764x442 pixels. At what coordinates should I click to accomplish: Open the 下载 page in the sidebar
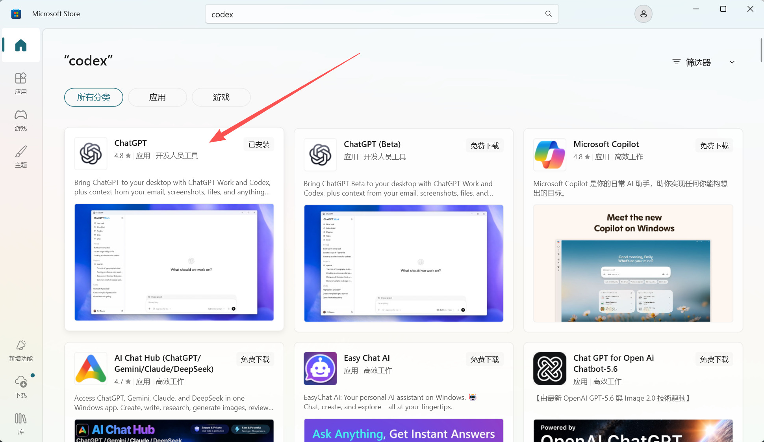tap(21, 387)
